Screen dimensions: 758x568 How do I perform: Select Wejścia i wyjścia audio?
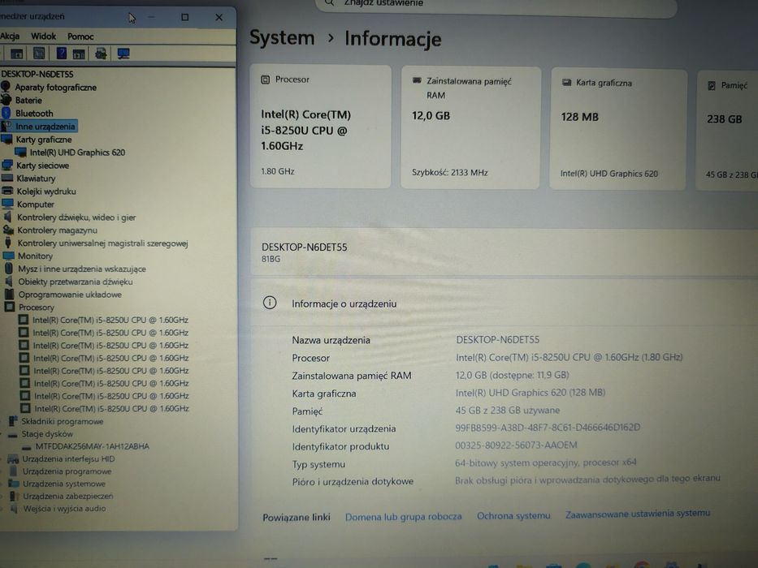(65, 509)
